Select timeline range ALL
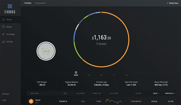Screen dimensions: 181x105 (x=127, y=75)
